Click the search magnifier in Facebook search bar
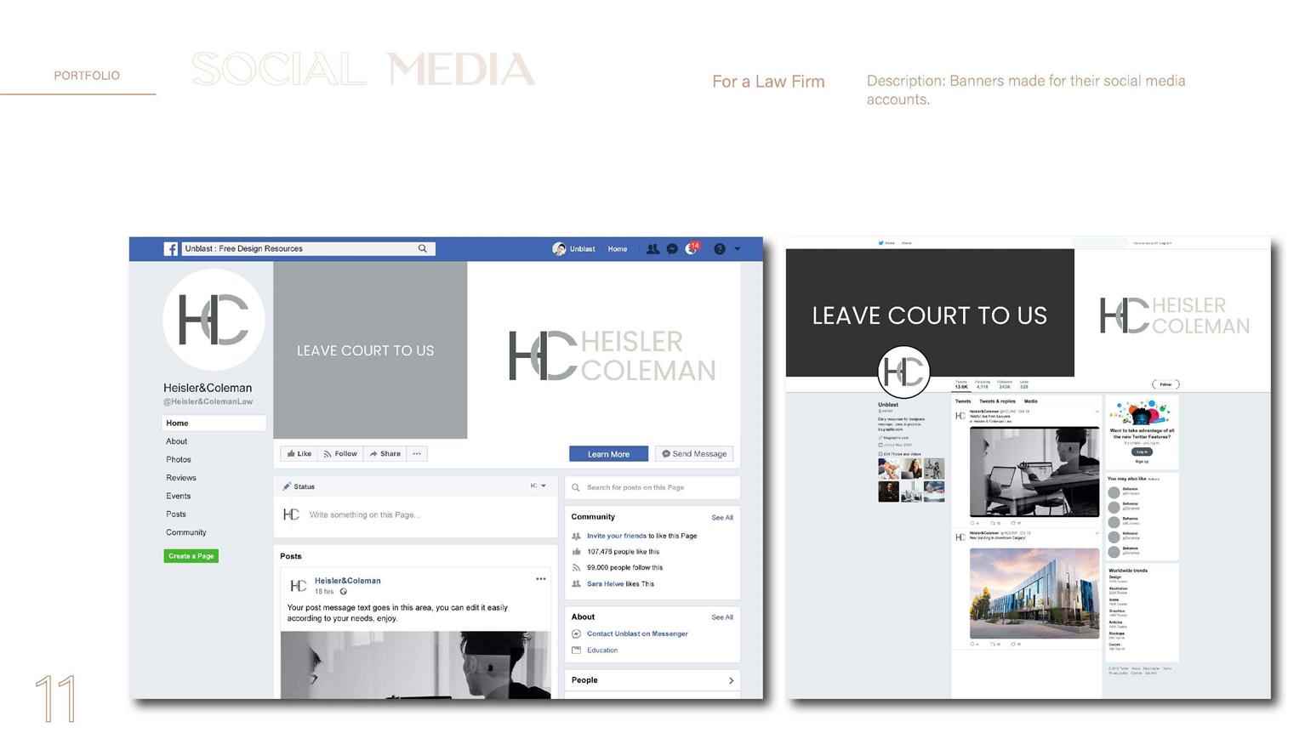Screen dimensions: 1305x733 pyautogui.click(x=422, y=249)
